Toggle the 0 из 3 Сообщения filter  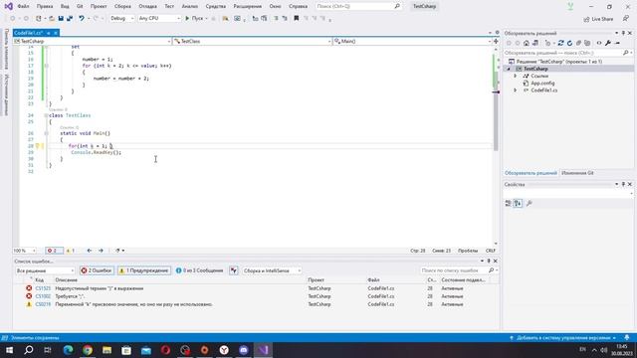coord(199,270)
